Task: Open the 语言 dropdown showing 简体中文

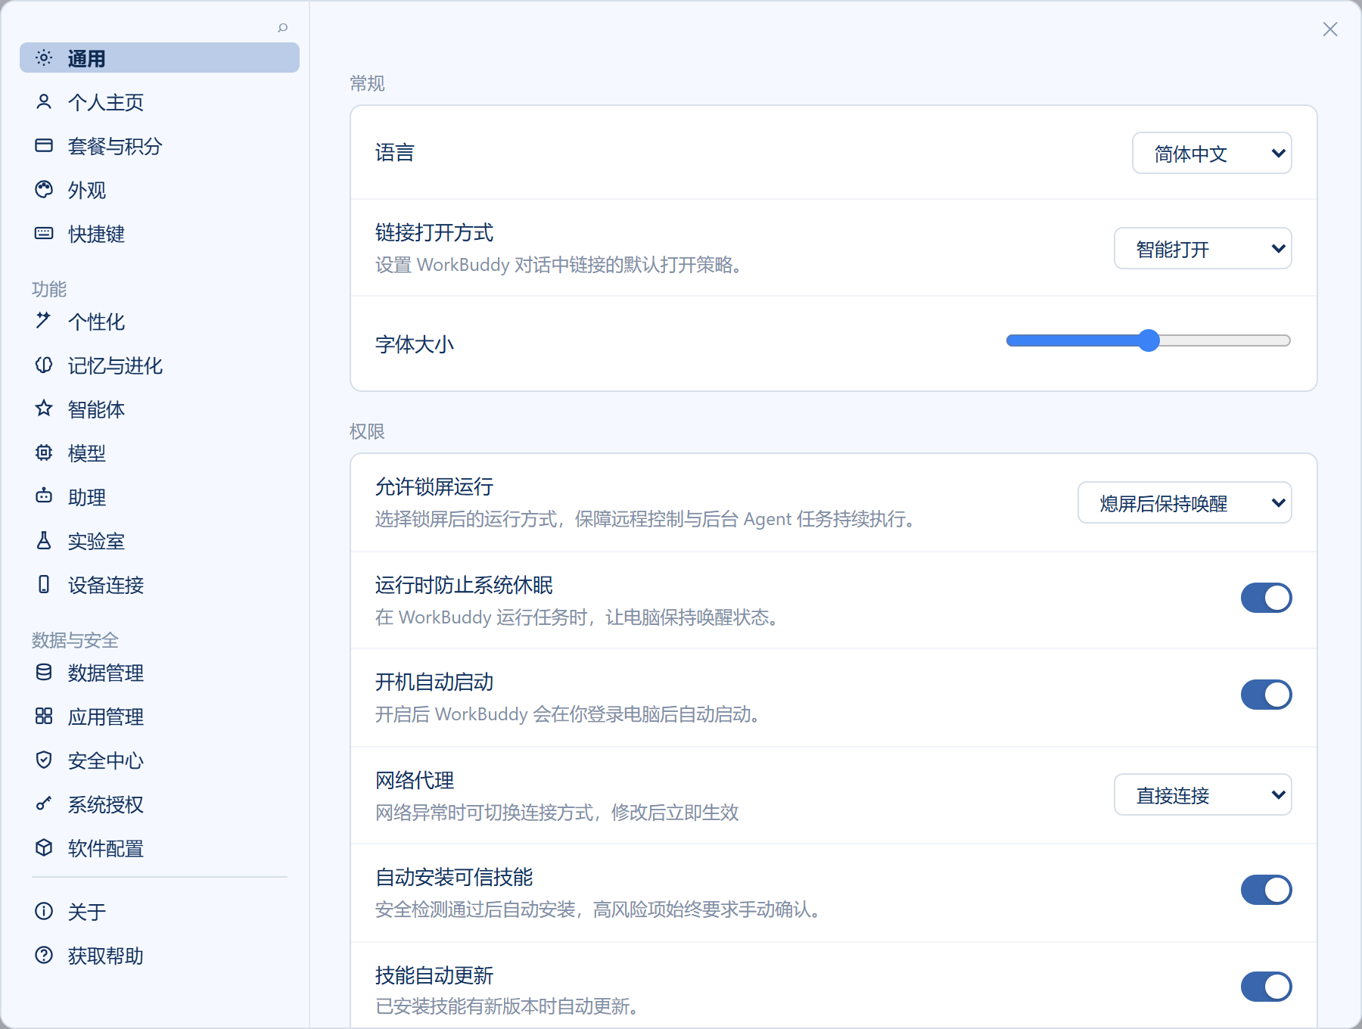Action: 1211,154
